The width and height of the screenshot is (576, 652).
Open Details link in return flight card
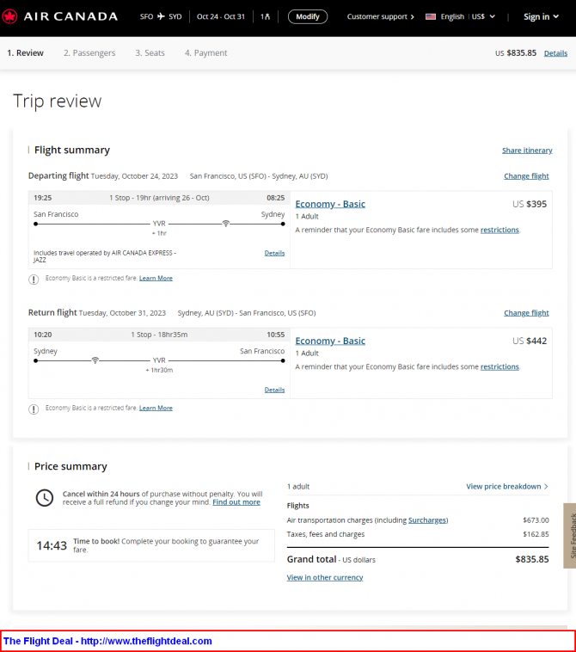(275, 390)
